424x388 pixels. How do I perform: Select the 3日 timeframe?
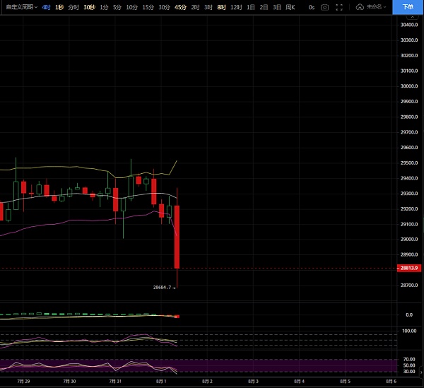(x=277, y=7)
